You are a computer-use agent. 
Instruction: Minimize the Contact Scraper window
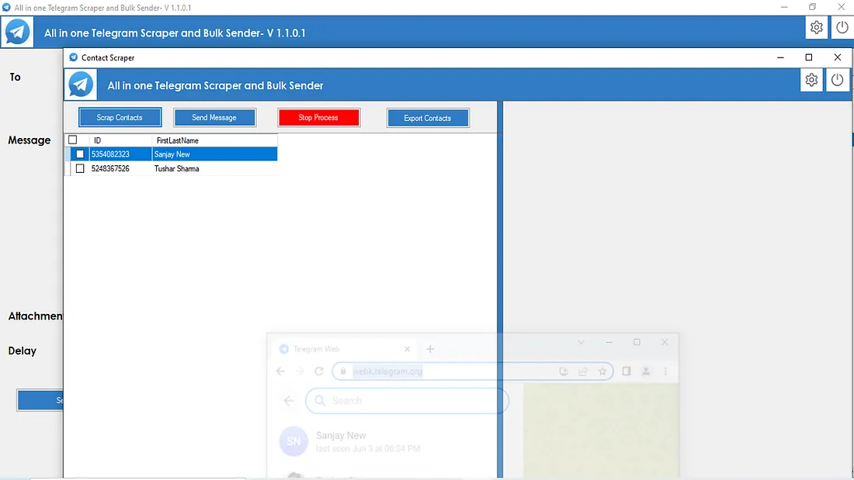pyautogui.click(x=780, y=57)
